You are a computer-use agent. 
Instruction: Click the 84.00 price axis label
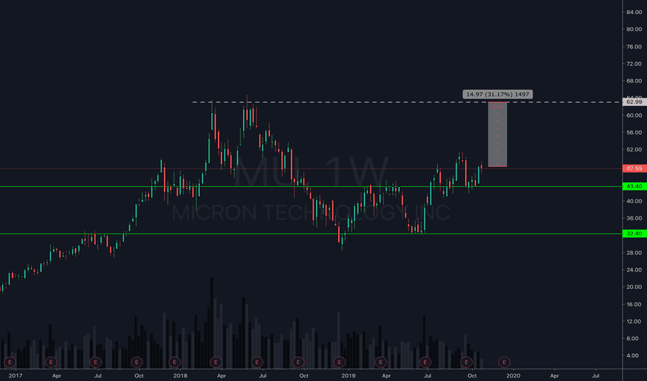point(635,12)
